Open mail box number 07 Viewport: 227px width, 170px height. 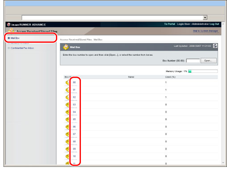click(74, 134)
